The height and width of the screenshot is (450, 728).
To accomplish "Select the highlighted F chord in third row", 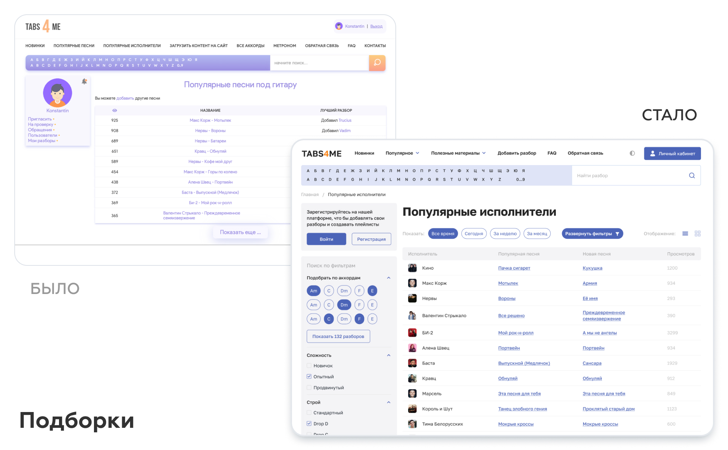I will pyautogui.click(x=359, y=319).
